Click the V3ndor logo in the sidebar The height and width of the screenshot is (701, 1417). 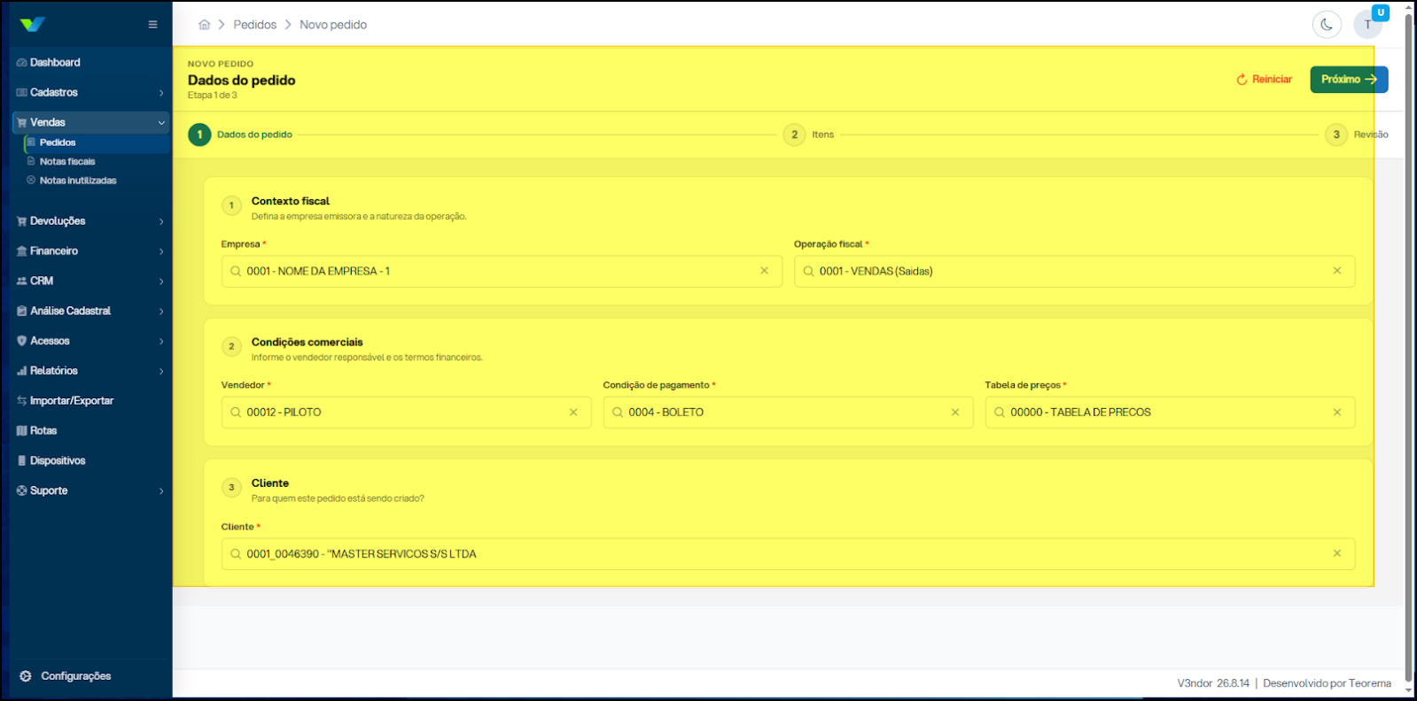click(x=32, y=25)
